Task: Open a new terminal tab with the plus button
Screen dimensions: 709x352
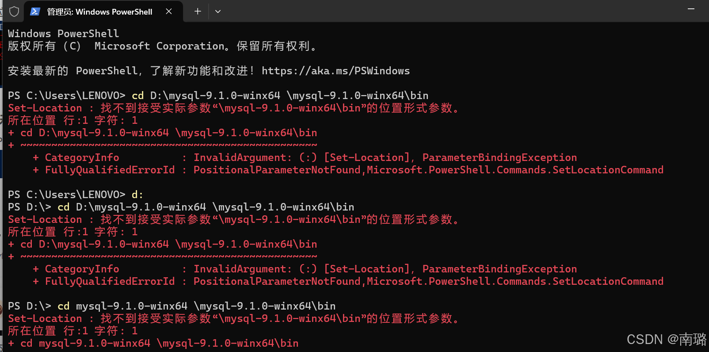Action: point(197,11)
